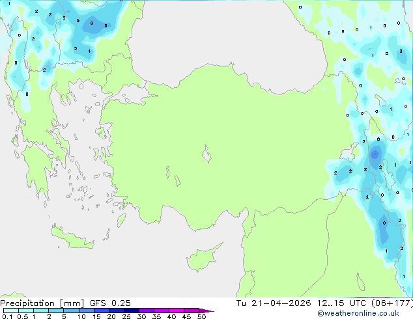
Task: Click the 30–35 mm purple legend swatch
Action: pyautogui.click(x=147, y=311)
